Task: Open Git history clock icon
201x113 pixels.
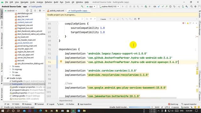Action: 170,6
